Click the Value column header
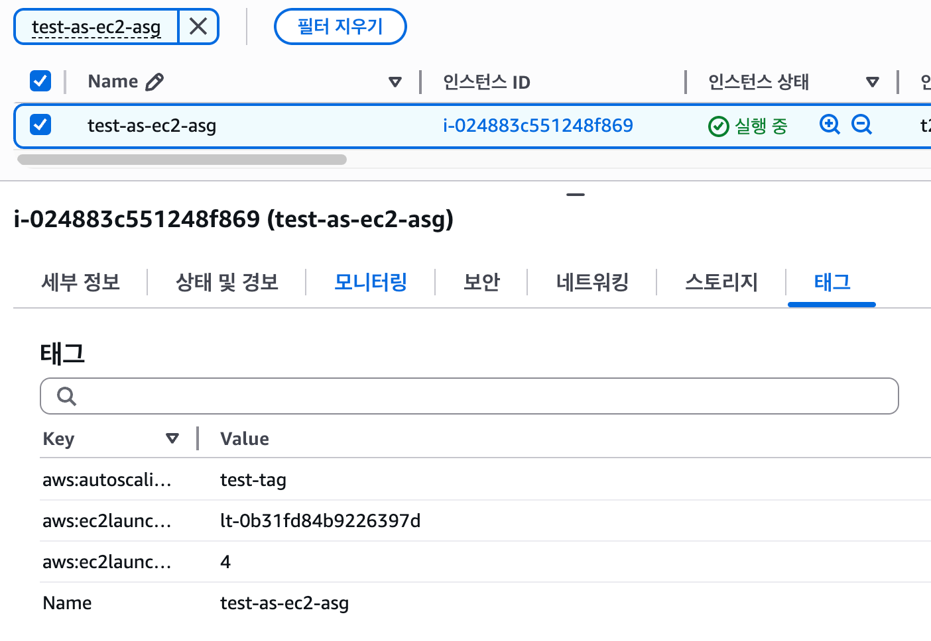 click(x=245, y=438)
